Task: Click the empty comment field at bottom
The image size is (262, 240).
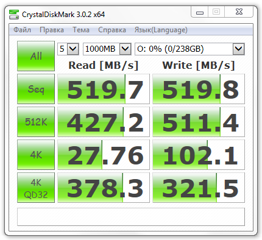Action: click(131, 217)
